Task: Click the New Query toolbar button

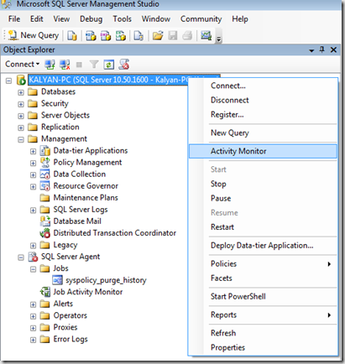Action: tap(34, 35)
